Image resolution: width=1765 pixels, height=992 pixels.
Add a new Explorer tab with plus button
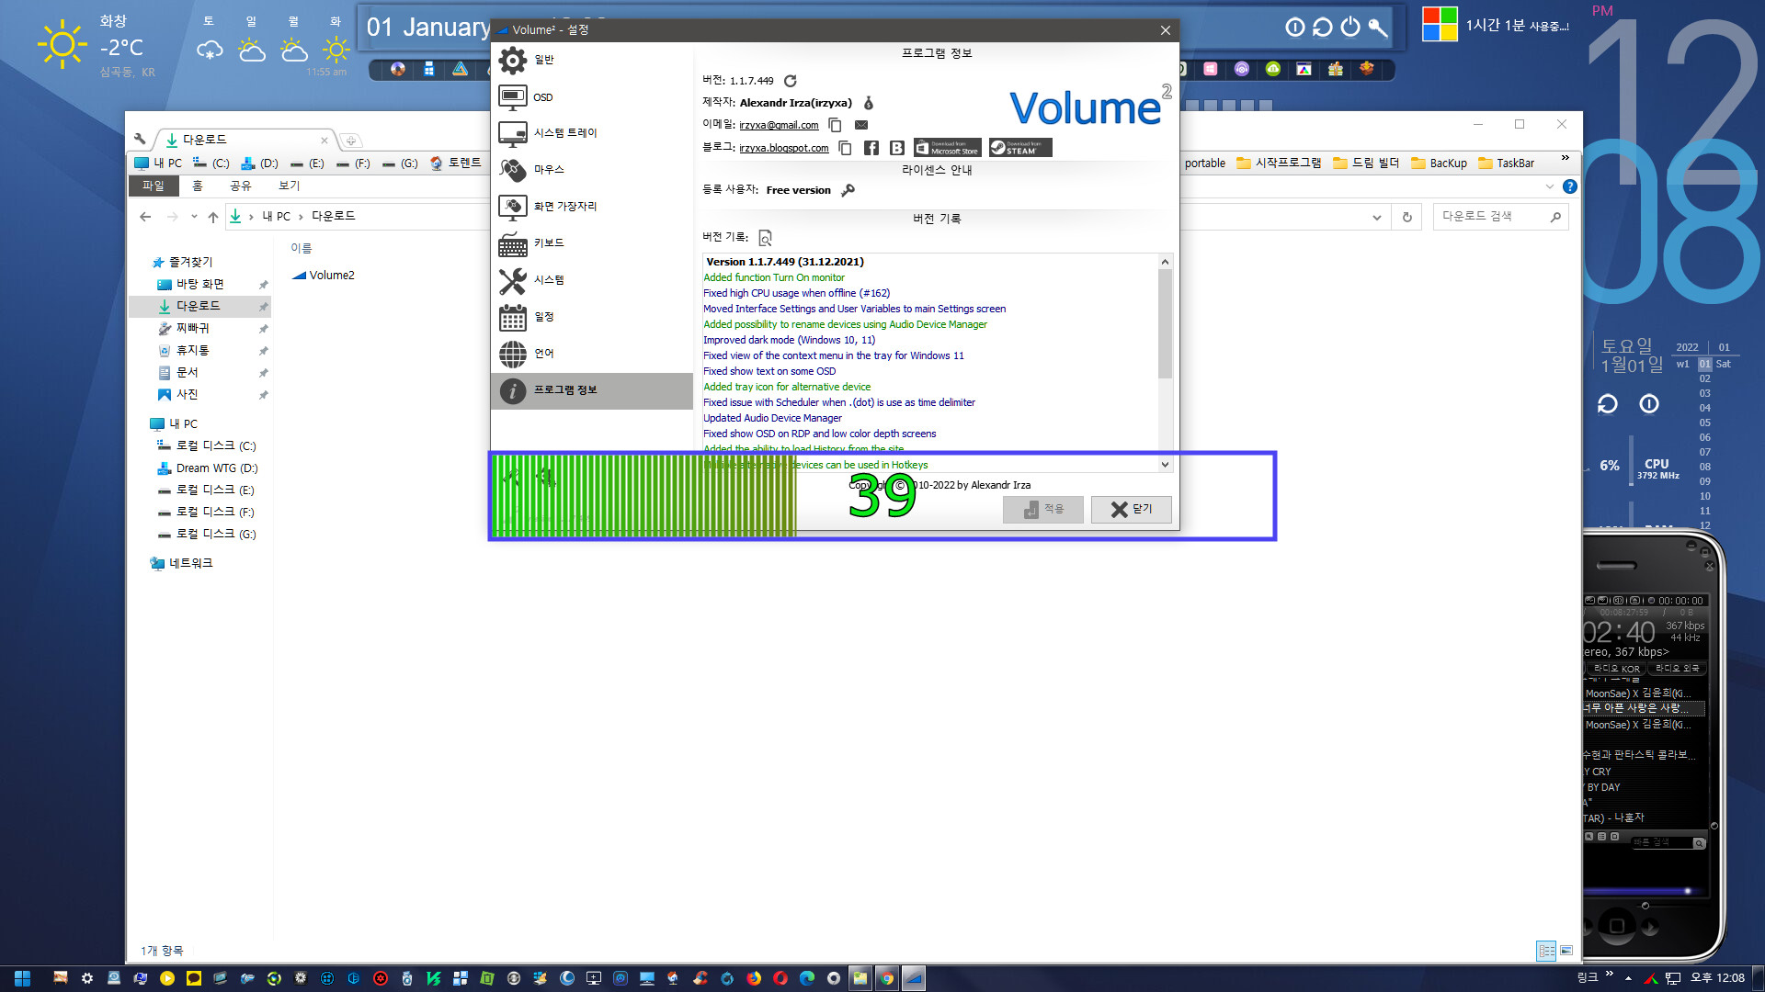[350, 141]
